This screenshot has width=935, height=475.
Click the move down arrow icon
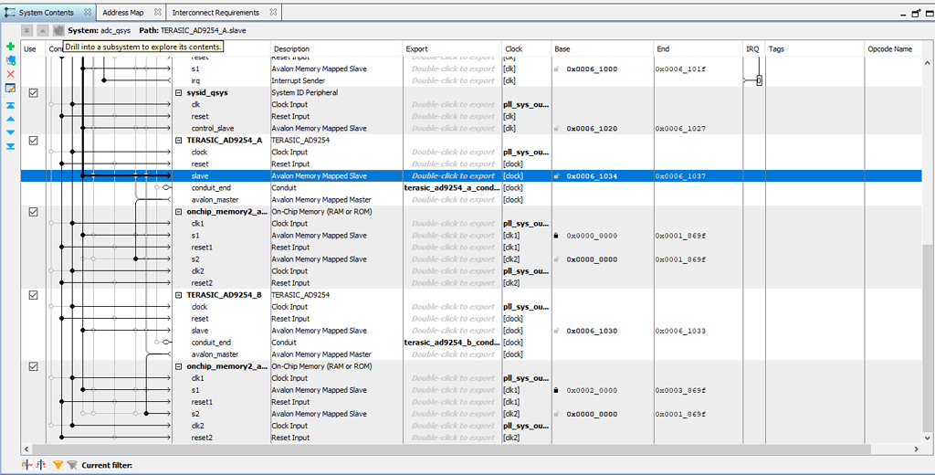(x=10, y=132)
